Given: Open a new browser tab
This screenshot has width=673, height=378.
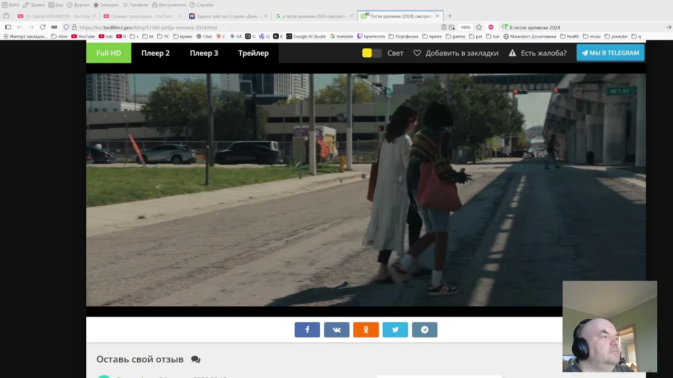Looking at the screenshot, I should [450, 16].
